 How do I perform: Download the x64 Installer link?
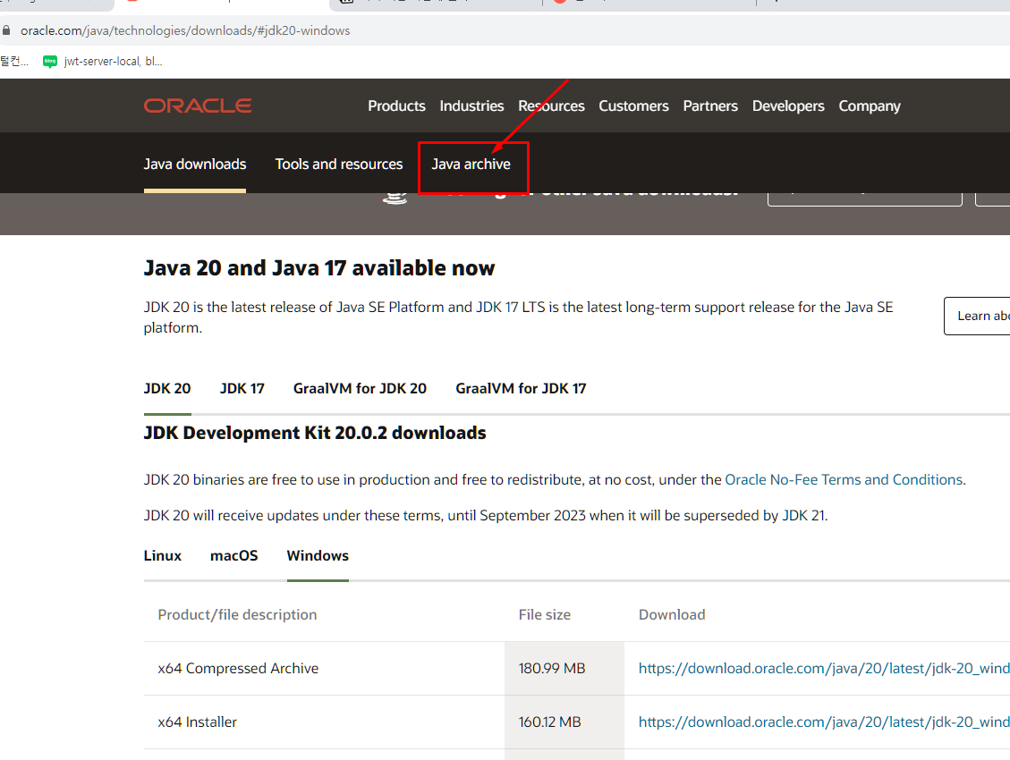[824, 722]
